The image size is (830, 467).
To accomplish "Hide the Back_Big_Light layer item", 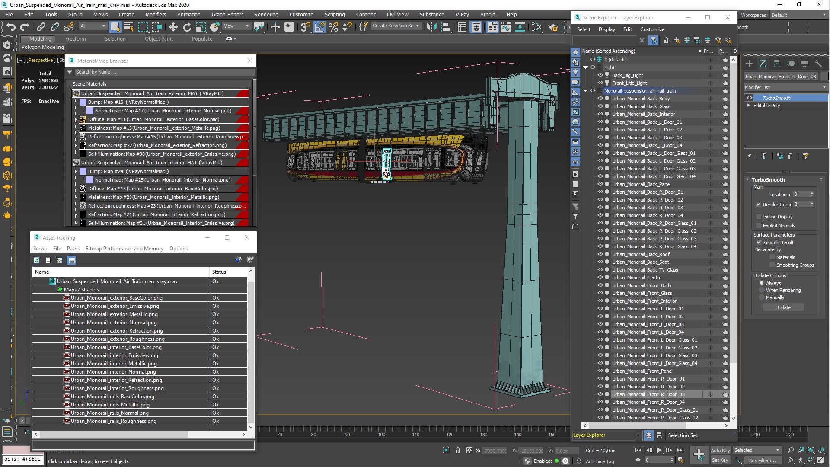I will (x=600, y=75).
